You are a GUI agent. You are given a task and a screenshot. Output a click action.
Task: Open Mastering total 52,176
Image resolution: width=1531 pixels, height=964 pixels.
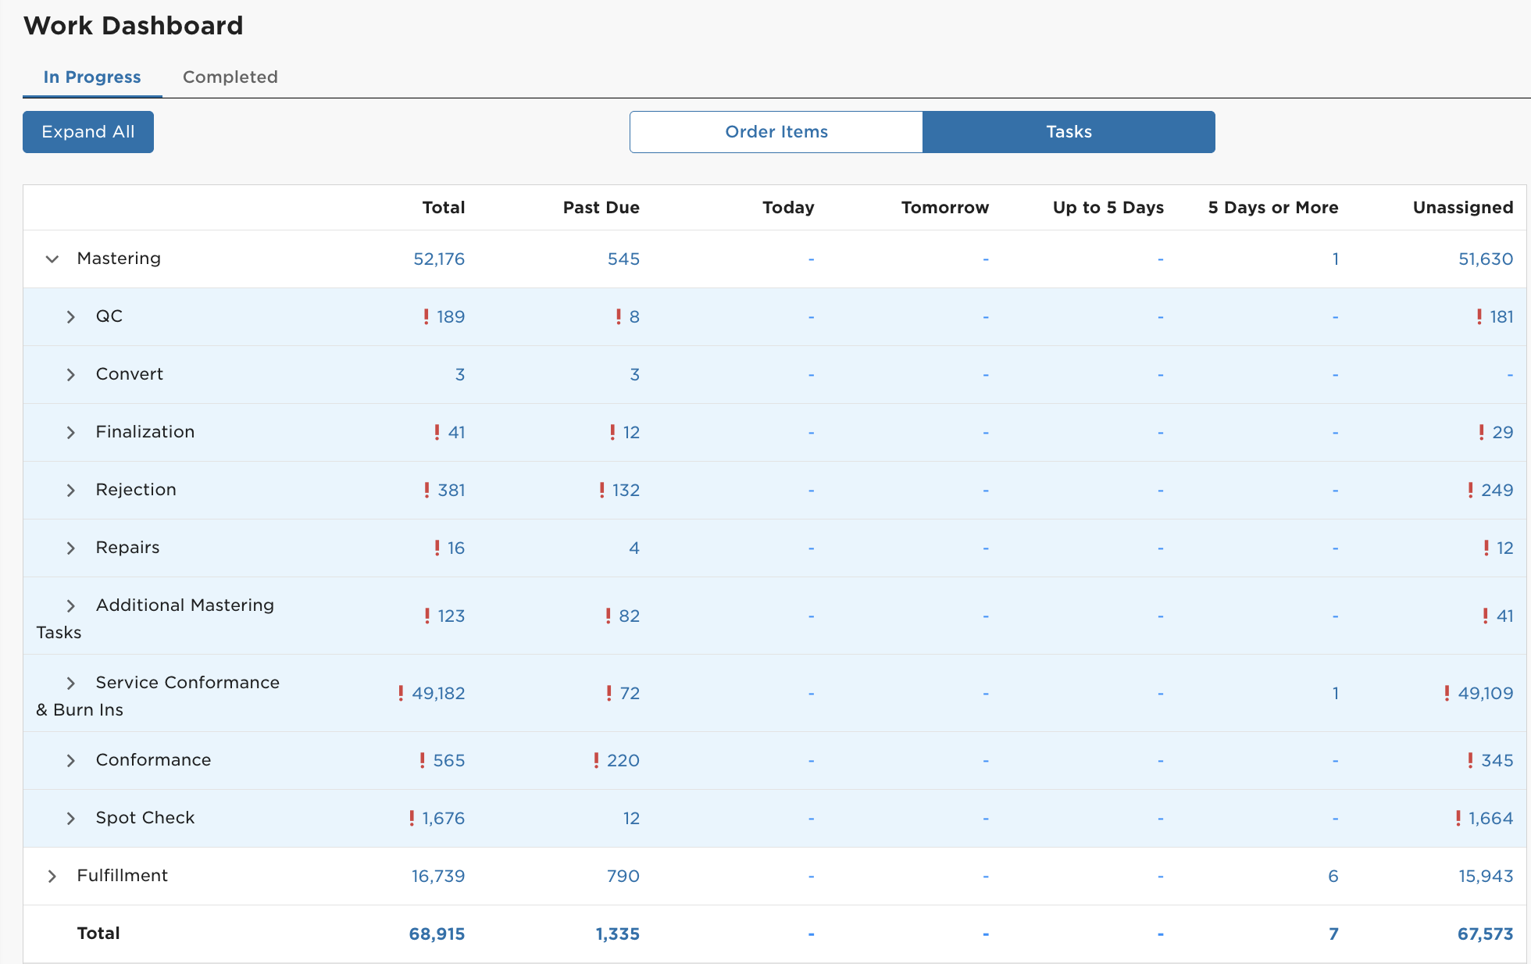[x=439, y=259]
